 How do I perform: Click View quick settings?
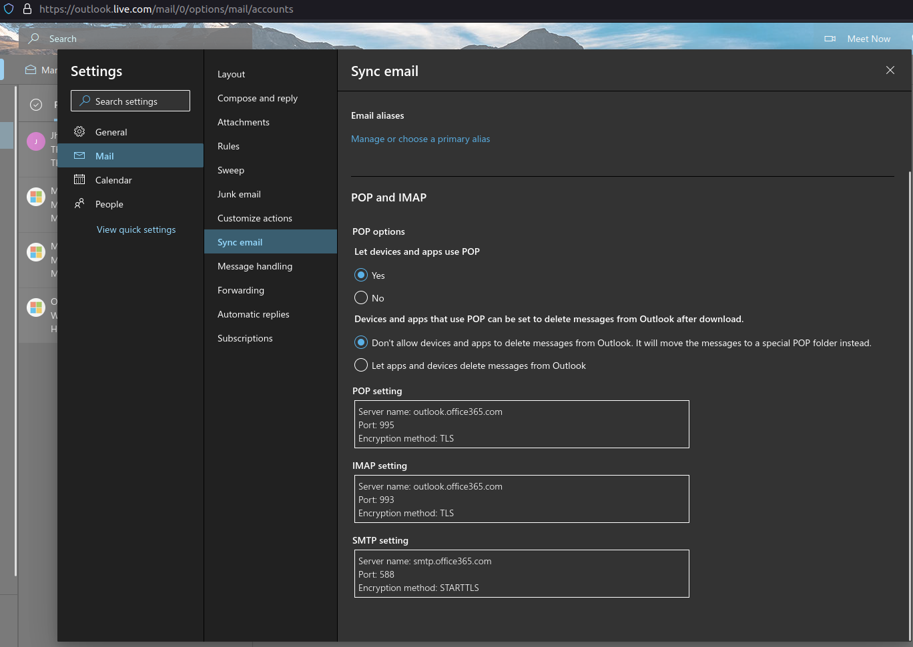click(135, 229)
